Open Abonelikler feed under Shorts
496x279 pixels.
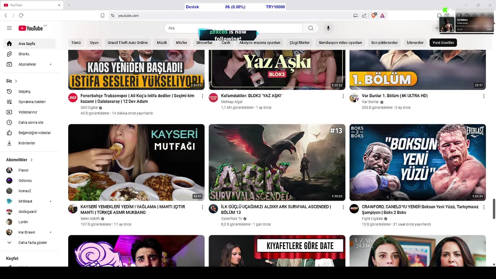tap(29, 64)
